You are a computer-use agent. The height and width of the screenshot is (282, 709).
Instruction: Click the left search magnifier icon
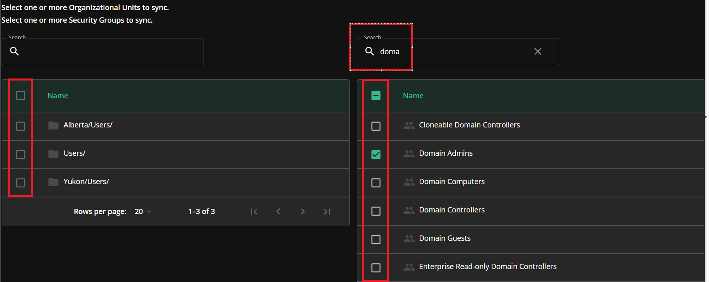tap(14, 51)
